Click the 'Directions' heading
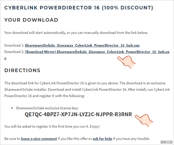 click(x=22, y=70)
